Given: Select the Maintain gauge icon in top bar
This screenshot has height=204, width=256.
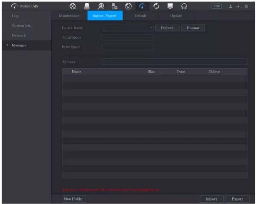Looking at the screenshot, I should point(142,6).
